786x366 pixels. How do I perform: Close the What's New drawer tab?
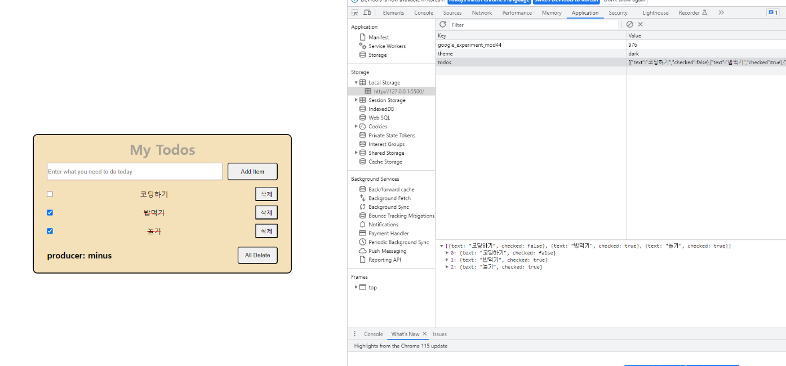(x=425, y=334)
